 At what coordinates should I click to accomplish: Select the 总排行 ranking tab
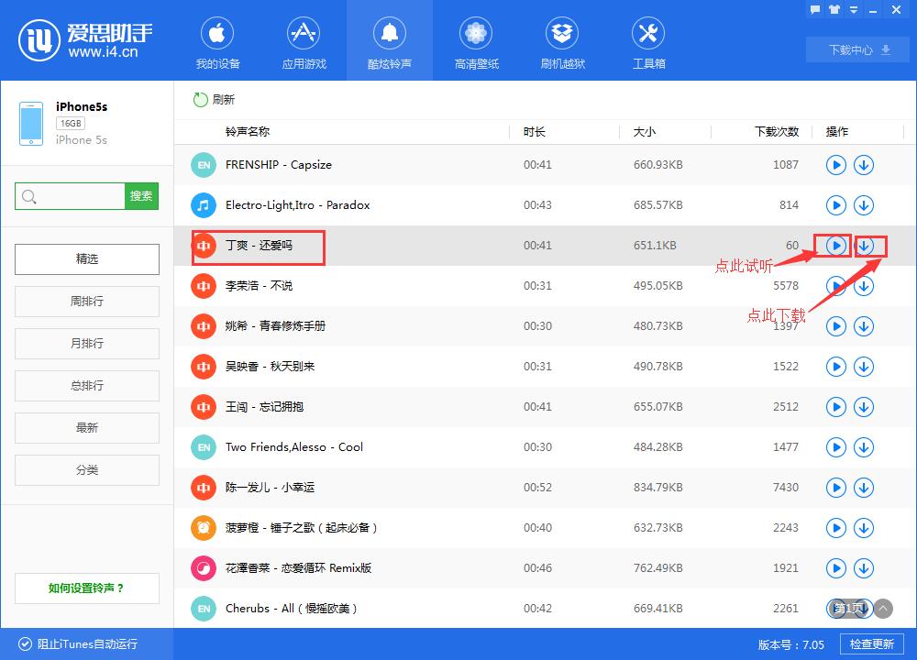[x=86, y=385]
